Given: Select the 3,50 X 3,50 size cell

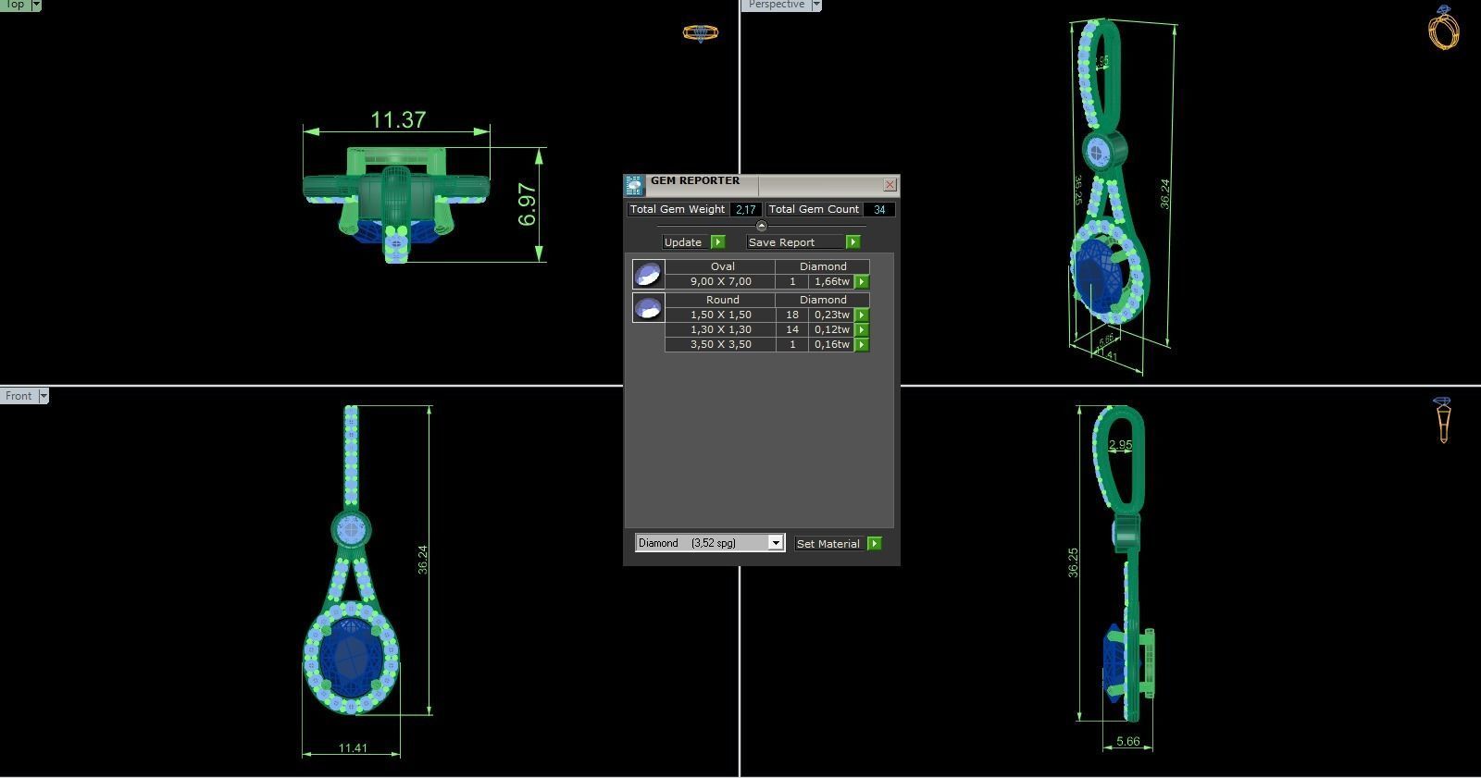Looking at the screenshot, I should [720, 344].
